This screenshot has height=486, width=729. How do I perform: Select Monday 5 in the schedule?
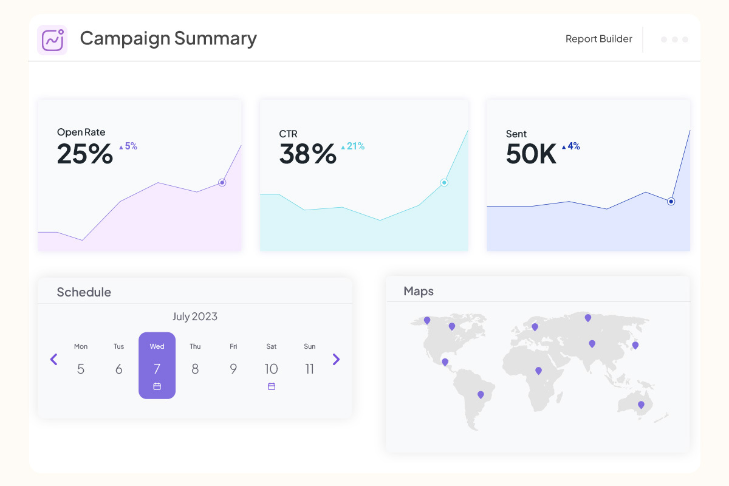81,368
